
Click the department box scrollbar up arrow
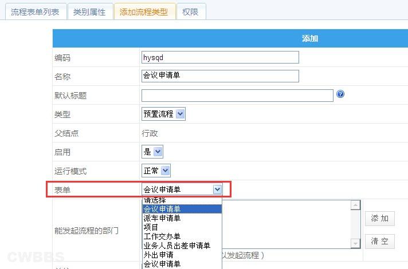click(355, 205)
